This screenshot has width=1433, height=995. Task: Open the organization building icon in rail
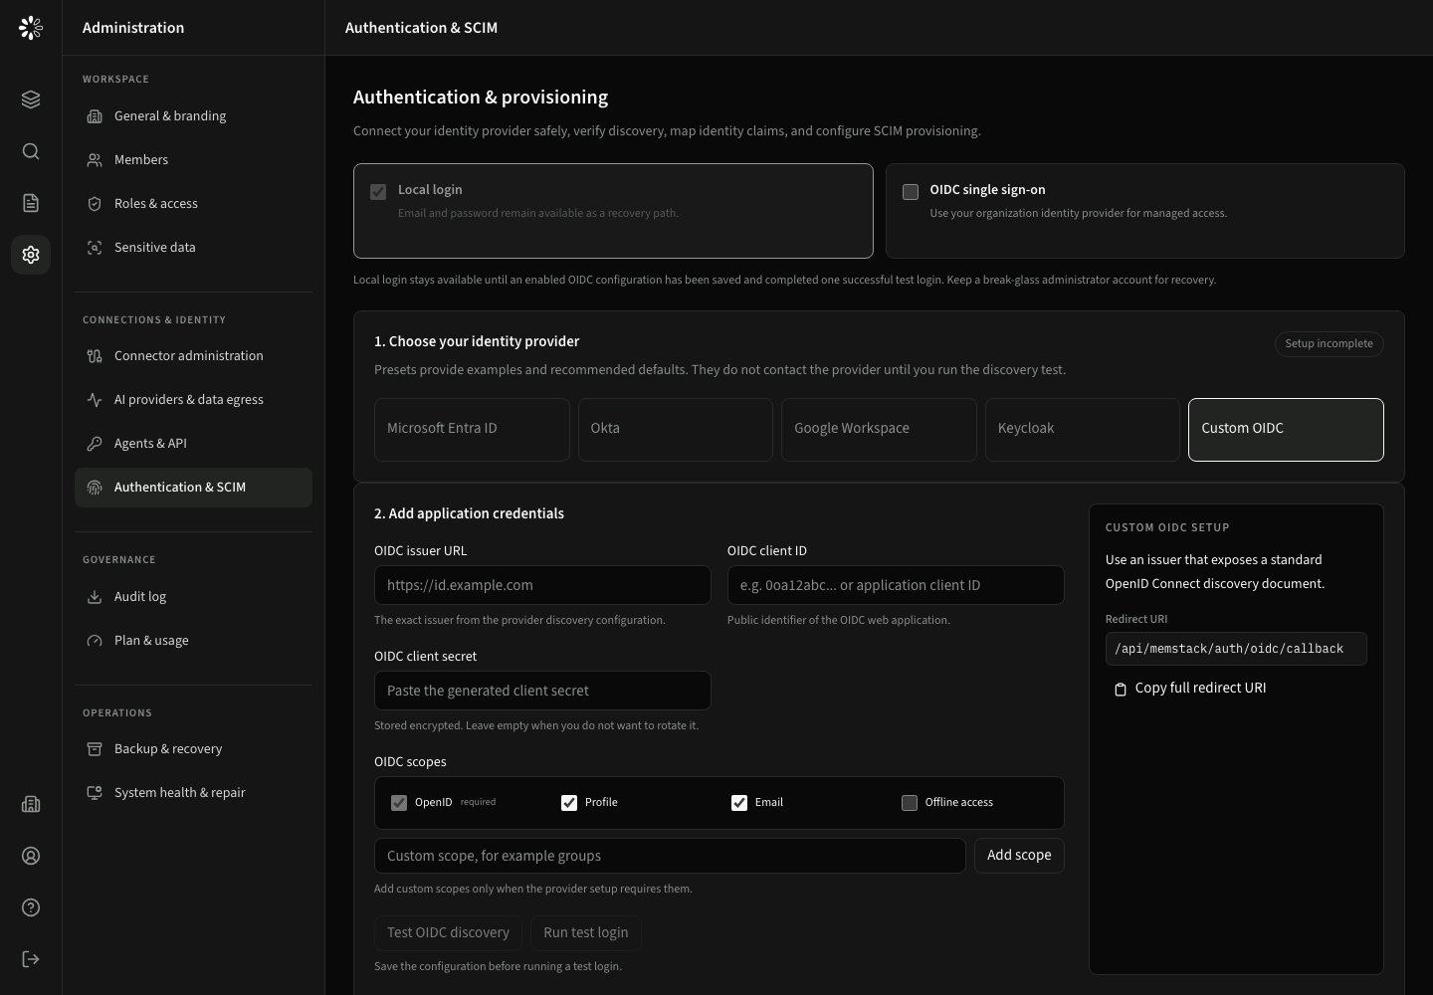click(x=31, y=804)
